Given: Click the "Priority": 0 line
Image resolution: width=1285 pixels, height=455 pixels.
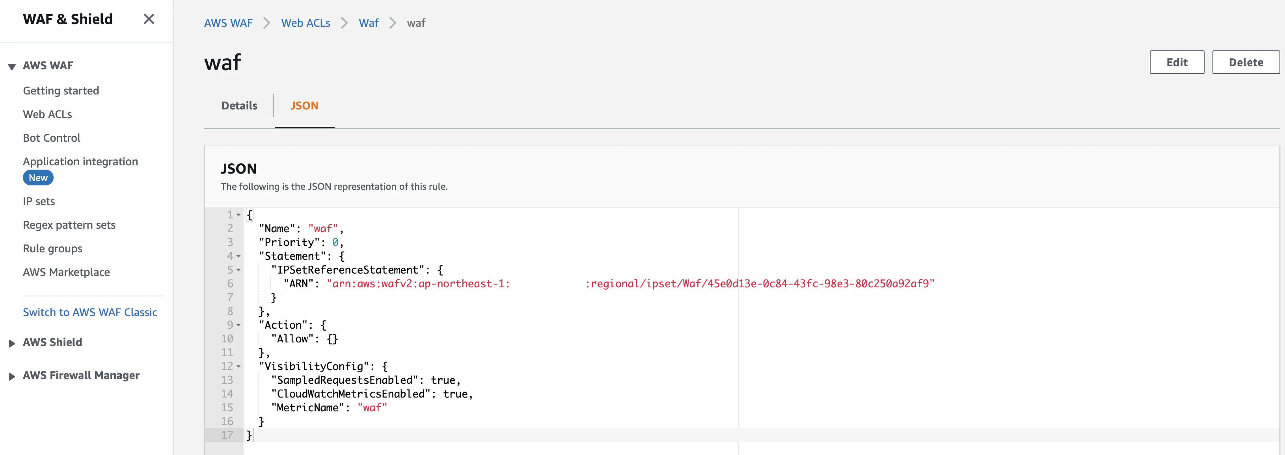Looking at the screenshot, I should [301, 242].
